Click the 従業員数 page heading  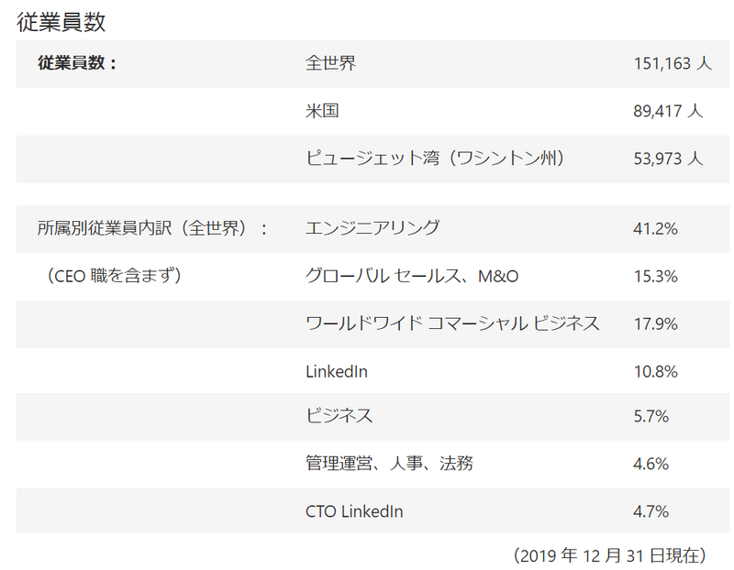point(61,22)
